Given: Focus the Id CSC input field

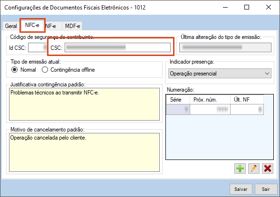Looking at the screenshot, I should click(38, 47).
